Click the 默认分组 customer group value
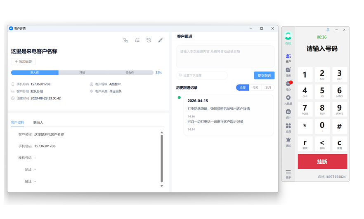The width and height of the screenshot is (364, 219). coord(37,91)
